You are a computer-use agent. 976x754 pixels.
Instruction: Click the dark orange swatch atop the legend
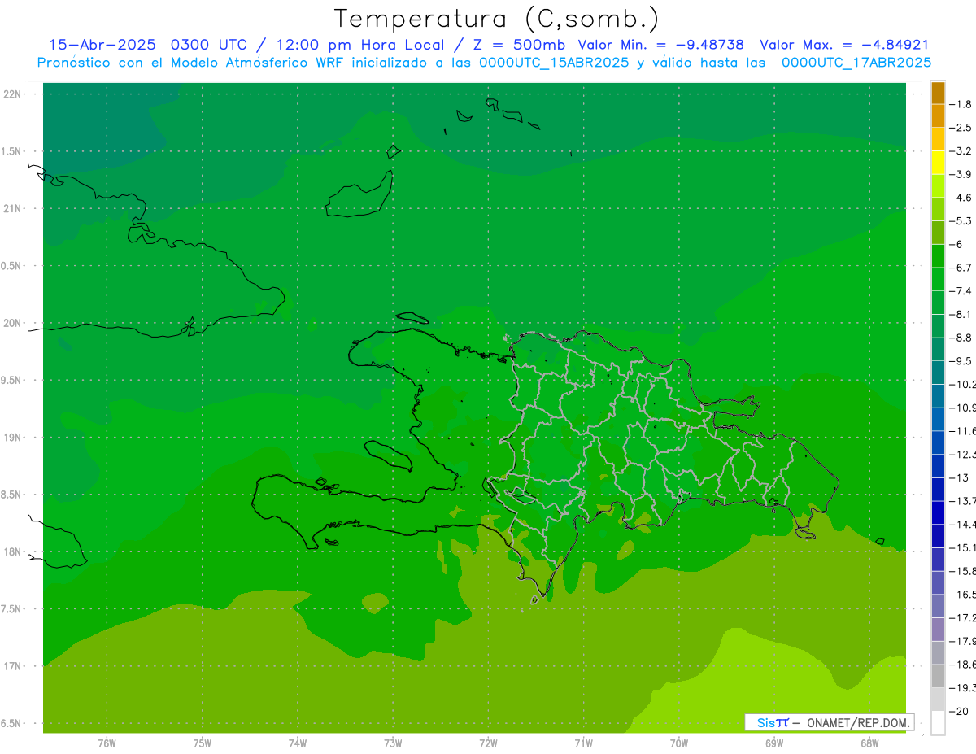(x=938, y=93)
